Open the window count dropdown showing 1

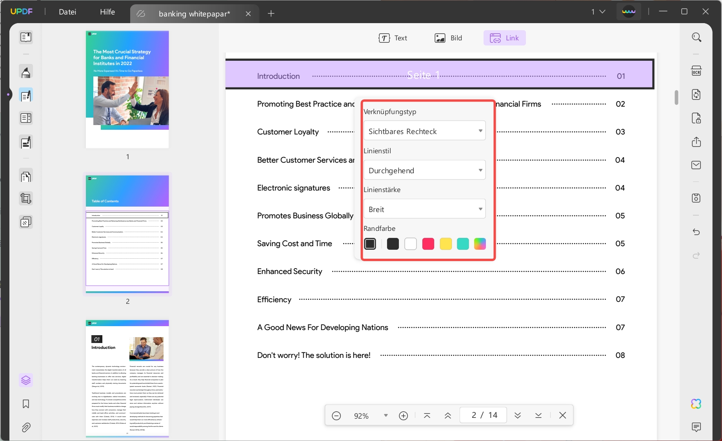(598, 12)
